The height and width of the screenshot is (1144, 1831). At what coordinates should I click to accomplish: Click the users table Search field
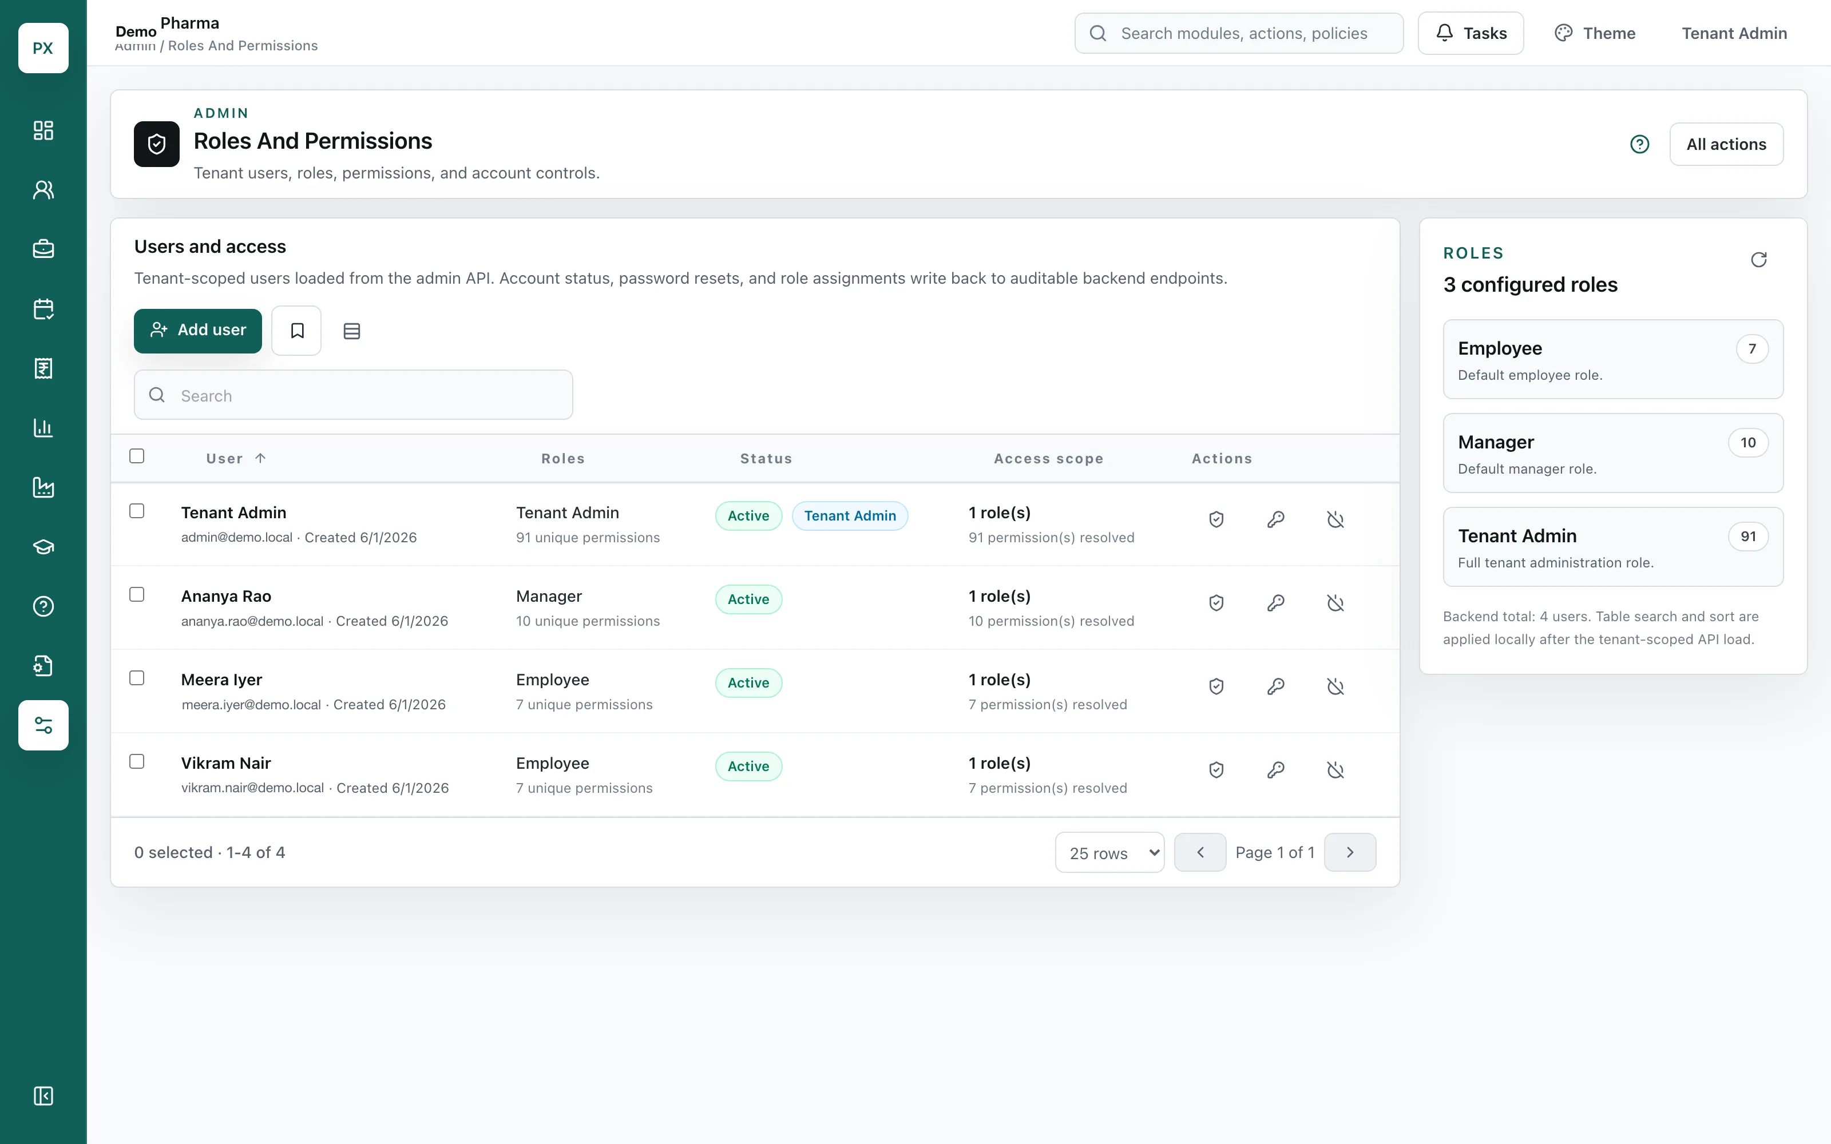click(354, 395)
